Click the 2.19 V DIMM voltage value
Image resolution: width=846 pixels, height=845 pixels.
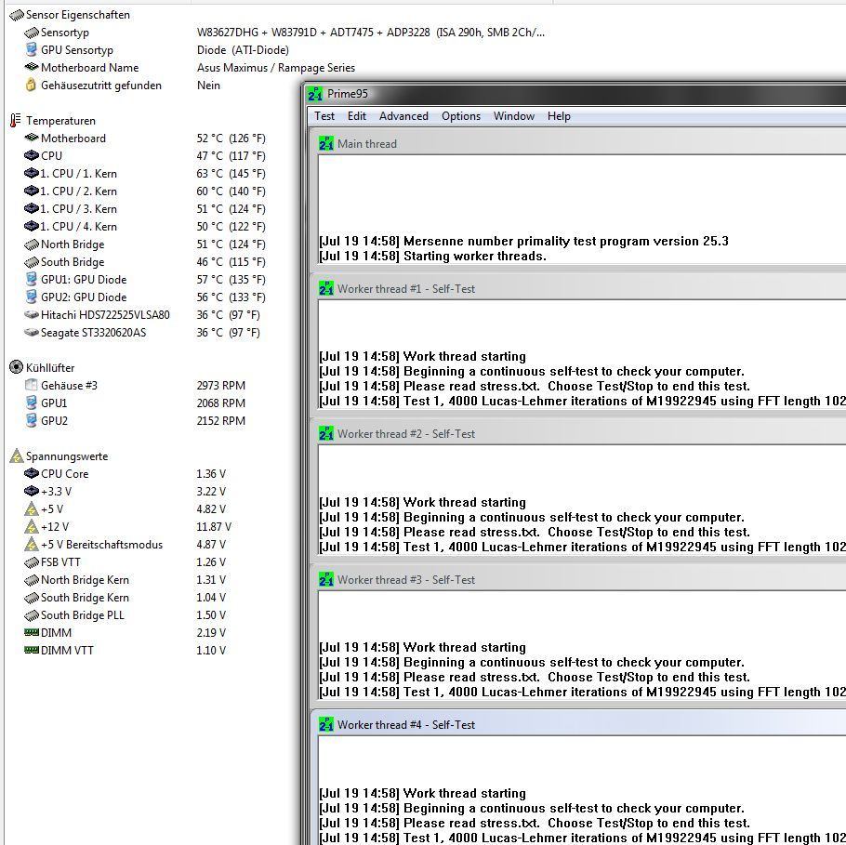tap(211, 632)
